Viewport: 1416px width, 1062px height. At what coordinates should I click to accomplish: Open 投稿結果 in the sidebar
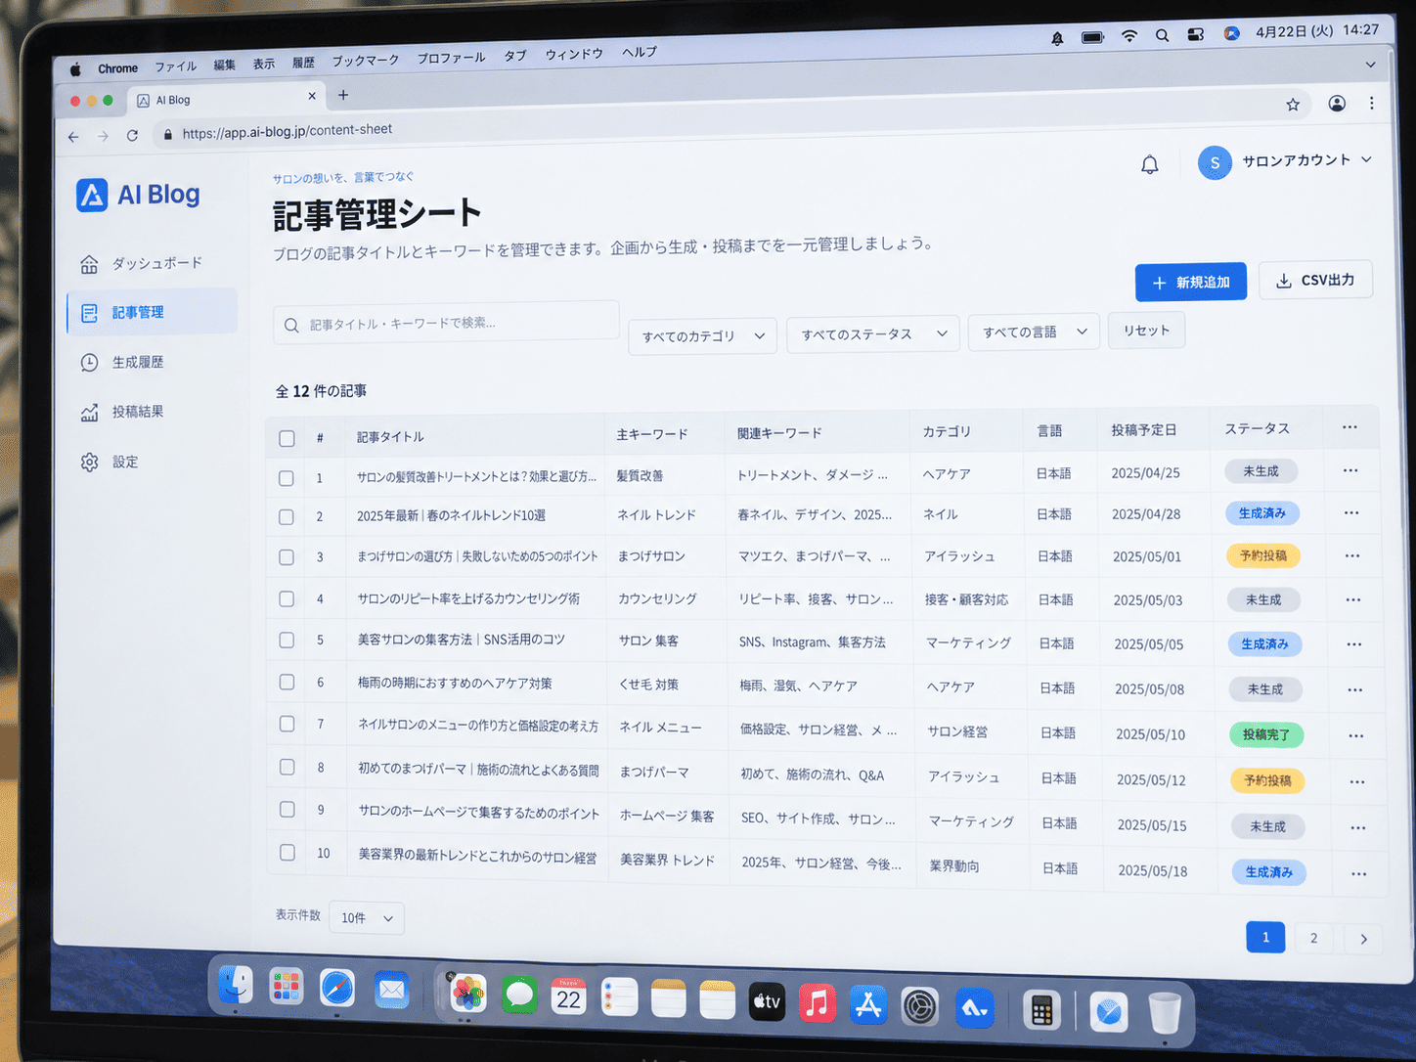[x=122, y=412]
